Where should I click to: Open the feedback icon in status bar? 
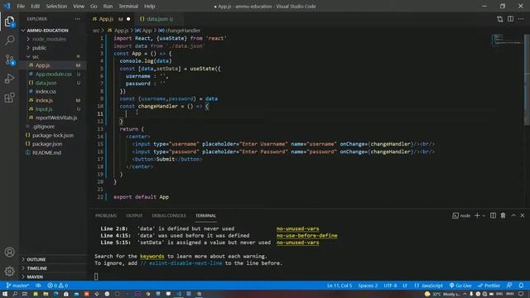(x=509, y=286)
